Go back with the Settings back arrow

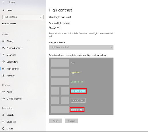(3, 2)
